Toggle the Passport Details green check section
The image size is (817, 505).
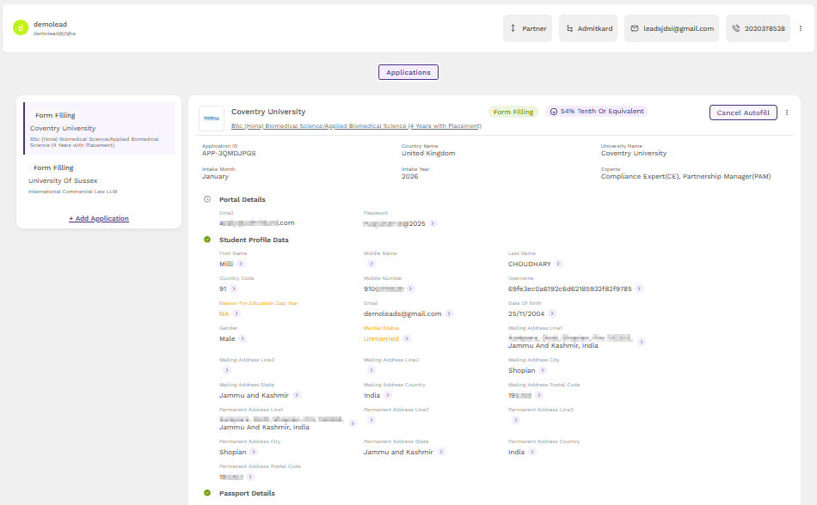click(207, 493)
